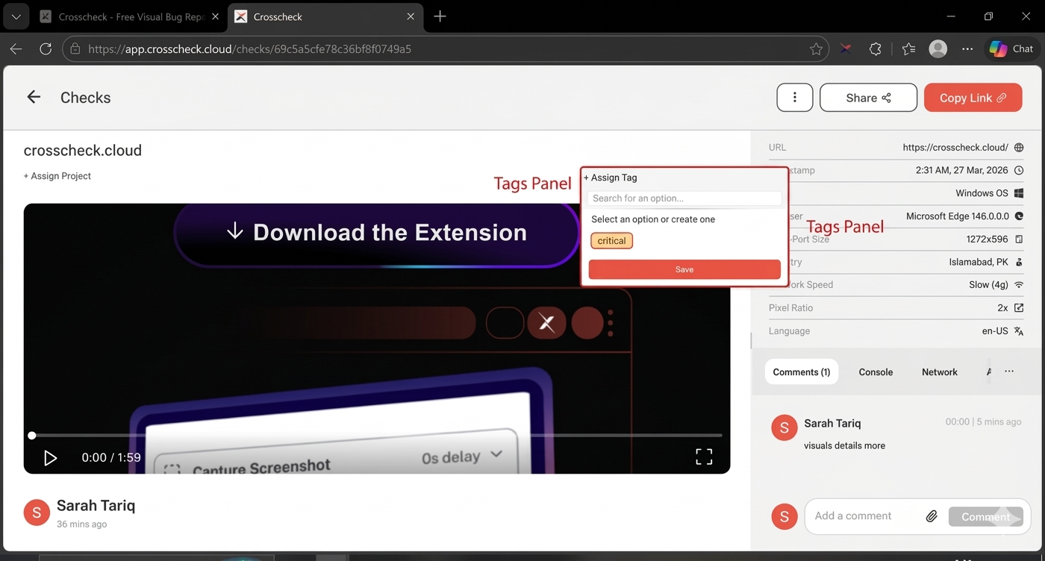The width and height of the screenshot is (1045, 561).
Task: Save the assigned tag
Action: 684,269
